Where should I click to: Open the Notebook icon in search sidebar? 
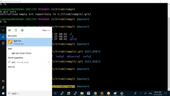click(3, 43)
